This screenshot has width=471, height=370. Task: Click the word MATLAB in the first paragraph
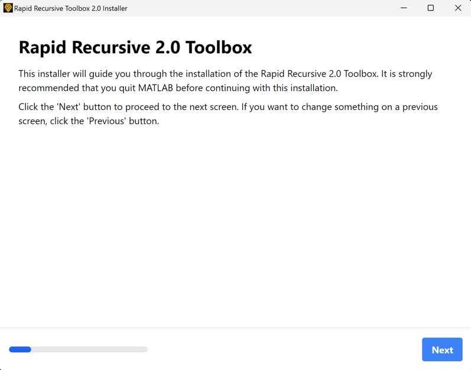tap(155, 88)
